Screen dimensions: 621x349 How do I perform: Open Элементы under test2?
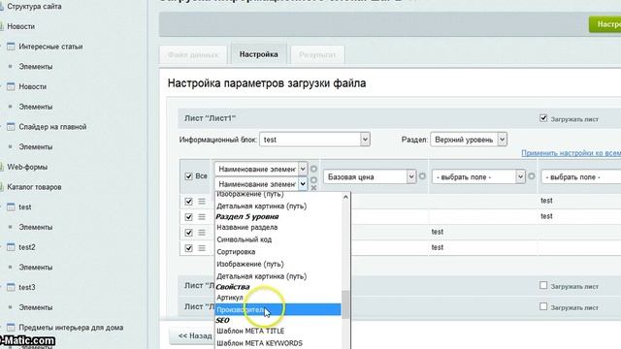[36, 268]
